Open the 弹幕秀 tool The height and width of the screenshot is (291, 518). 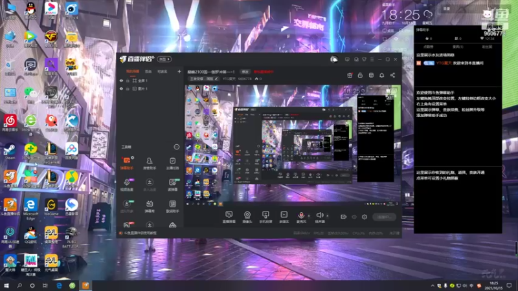click(150, 206)
